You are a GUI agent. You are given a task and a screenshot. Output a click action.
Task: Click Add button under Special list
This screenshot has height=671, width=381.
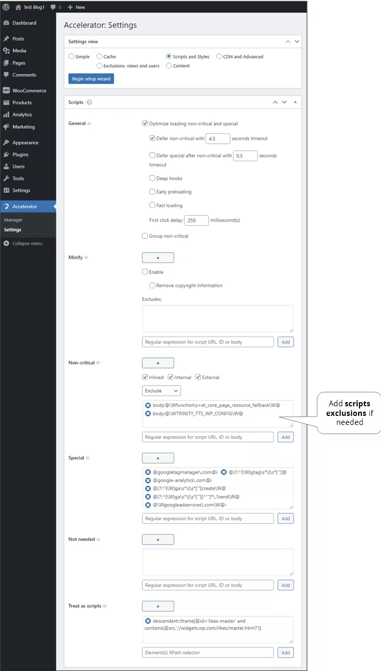click(x=286, y=519)
